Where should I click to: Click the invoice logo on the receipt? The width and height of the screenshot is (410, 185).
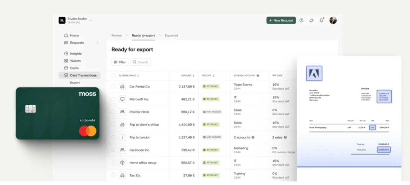(314, 73)
